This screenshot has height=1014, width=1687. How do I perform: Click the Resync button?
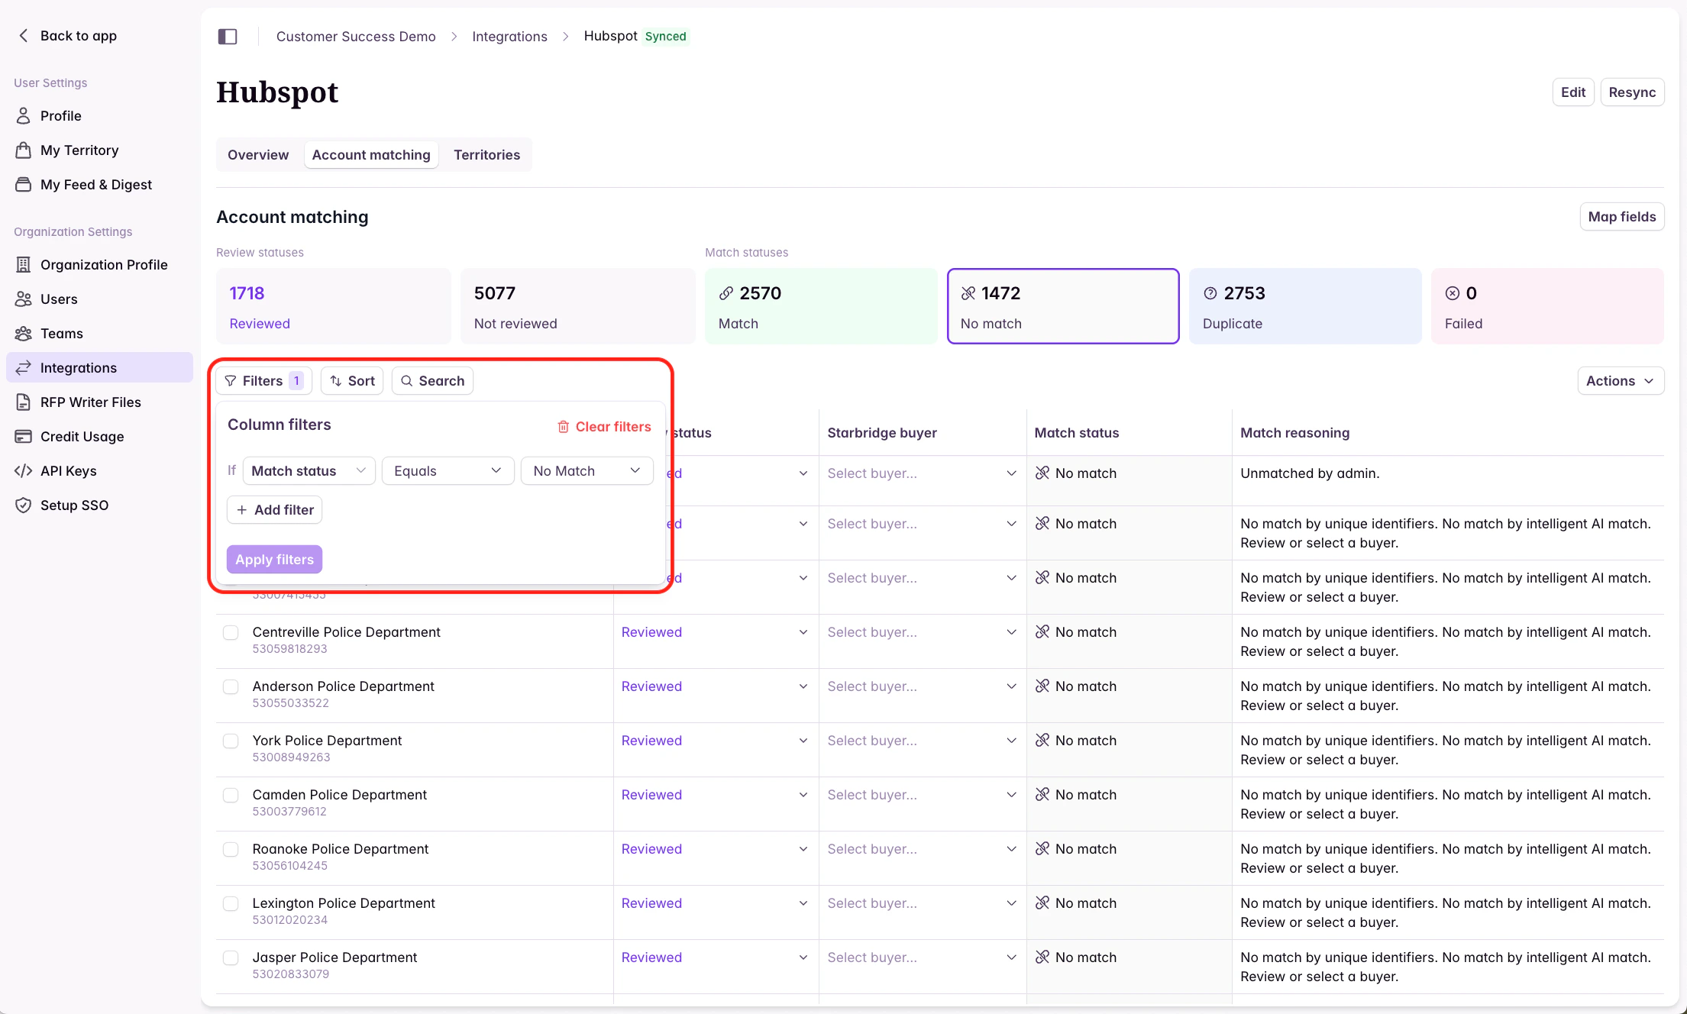pyautogui.click(x=1631, y=92)
